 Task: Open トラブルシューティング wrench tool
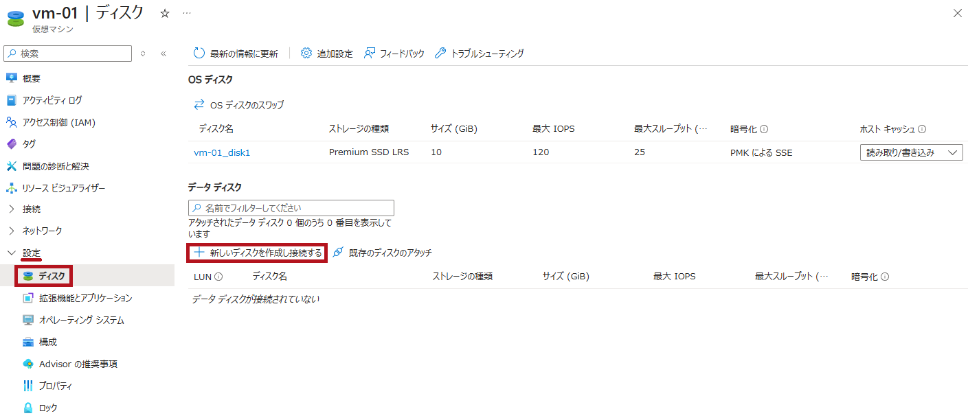tap(441, 54)
